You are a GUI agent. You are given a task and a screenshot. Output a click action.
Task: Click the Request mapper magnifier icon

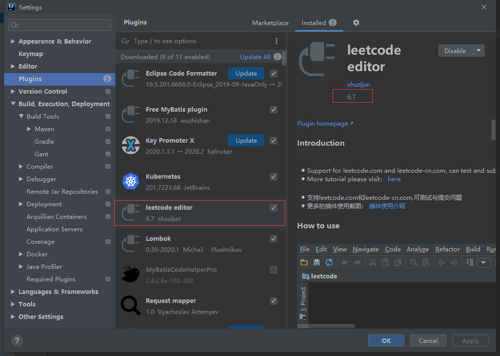tap(131, 306)
